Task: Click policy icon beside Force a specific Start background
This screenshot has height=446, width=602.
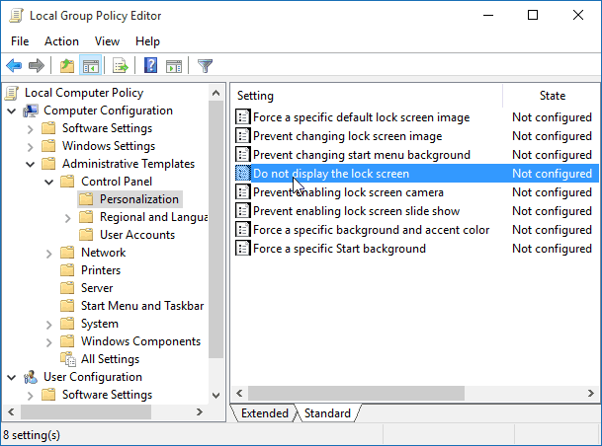Action: 242,249
